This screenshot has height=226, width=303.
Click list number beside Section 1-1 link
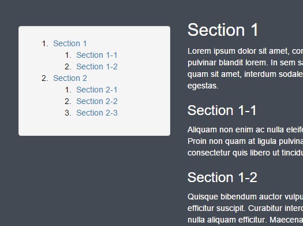(68, 55)
